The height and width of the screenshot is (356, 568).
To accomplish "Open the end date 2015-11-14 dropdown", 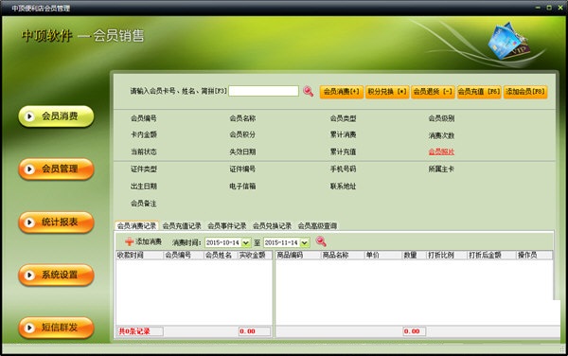I will pyautogui.click(x=305, y=242).
